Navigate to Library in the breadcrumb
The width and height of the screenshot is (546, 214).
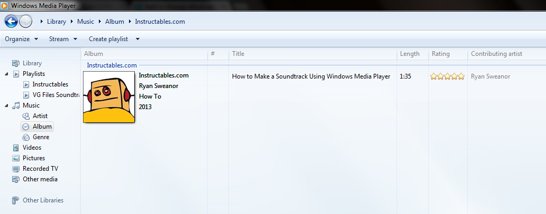pos(57,22)
